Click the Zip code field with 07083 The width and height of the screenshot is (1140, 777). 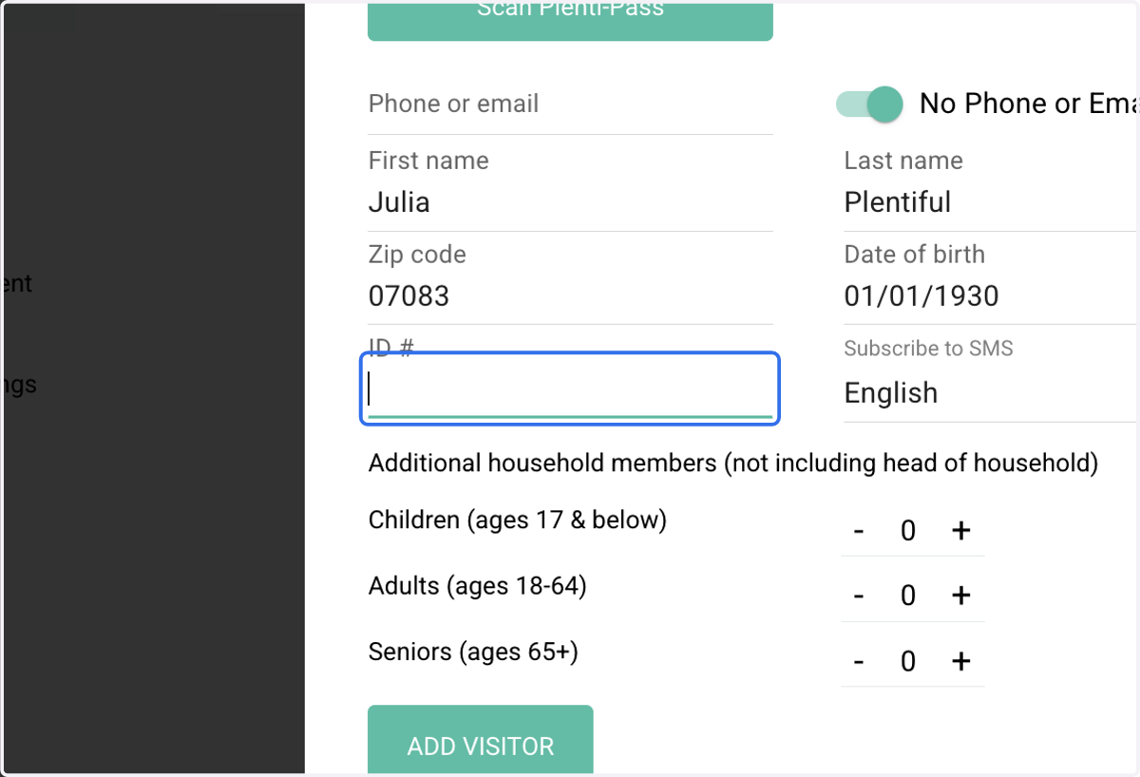[570, 296]
